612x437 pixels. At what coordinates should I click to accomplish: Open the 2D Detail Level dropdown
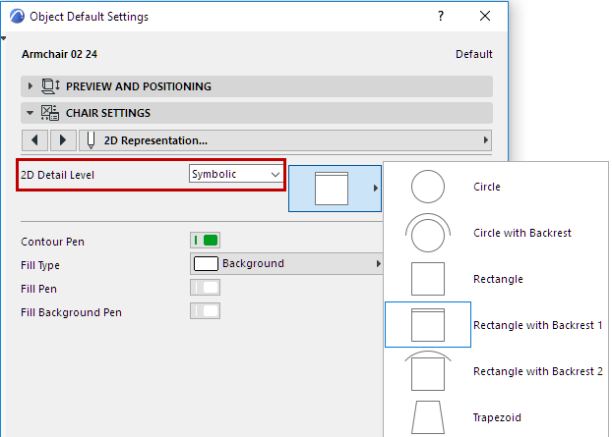pyautogui.click(x=235, y=175)
